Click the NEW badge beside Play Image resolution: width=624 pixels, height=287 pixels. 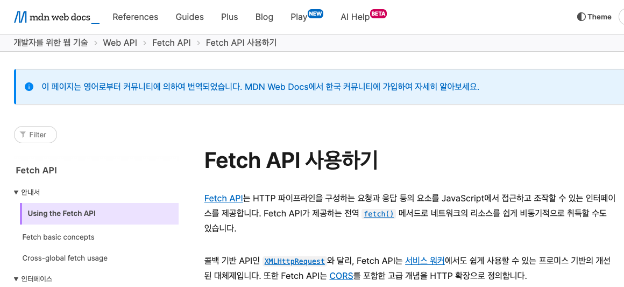click(x=316, y=13)
